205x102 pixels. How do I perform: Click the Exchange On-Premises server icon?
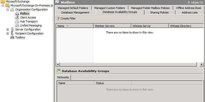tap(8, 5)
